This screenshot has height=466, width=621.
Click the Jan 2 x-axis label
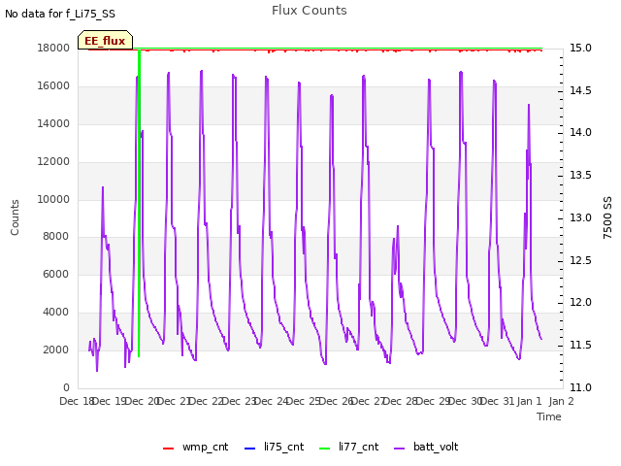(562, 401)
